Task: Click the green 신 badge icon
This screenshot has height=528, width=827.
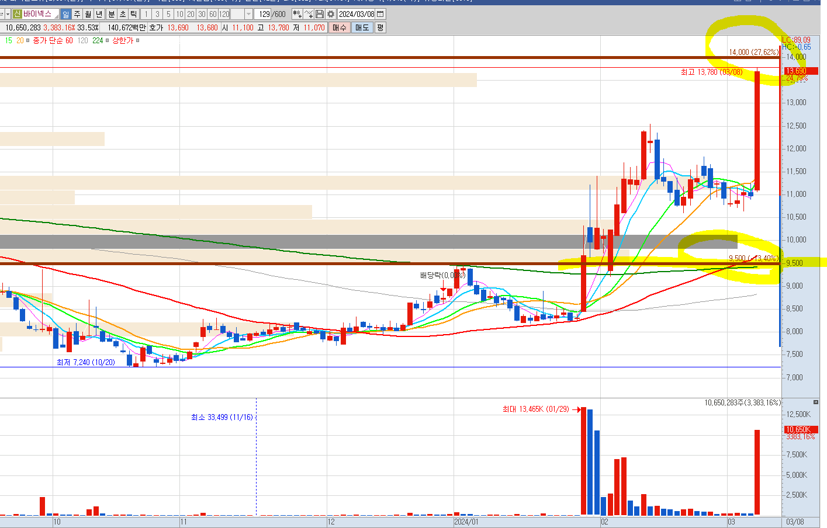Action: 18,14
